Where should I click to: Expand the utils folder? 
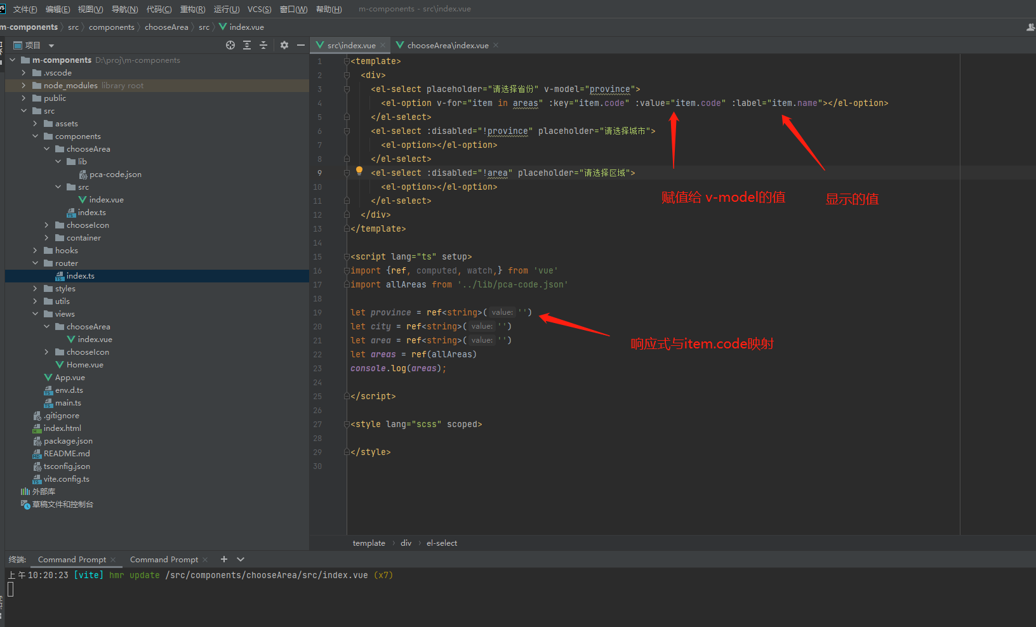coord(36,301)
